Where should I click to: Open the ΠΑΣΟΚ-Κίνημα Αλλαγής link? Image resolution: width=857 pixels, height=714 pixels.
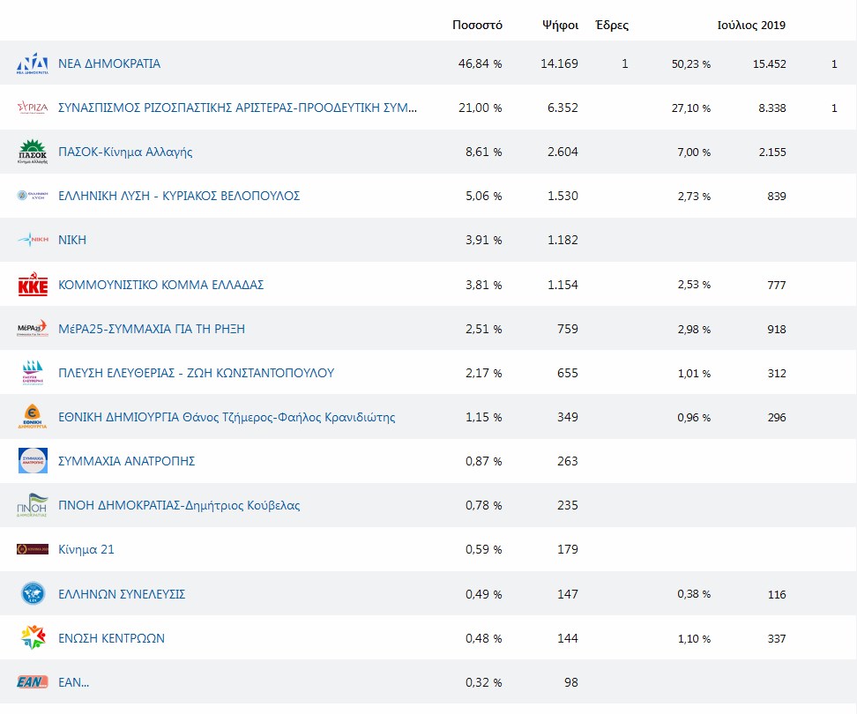click(125, 152)
